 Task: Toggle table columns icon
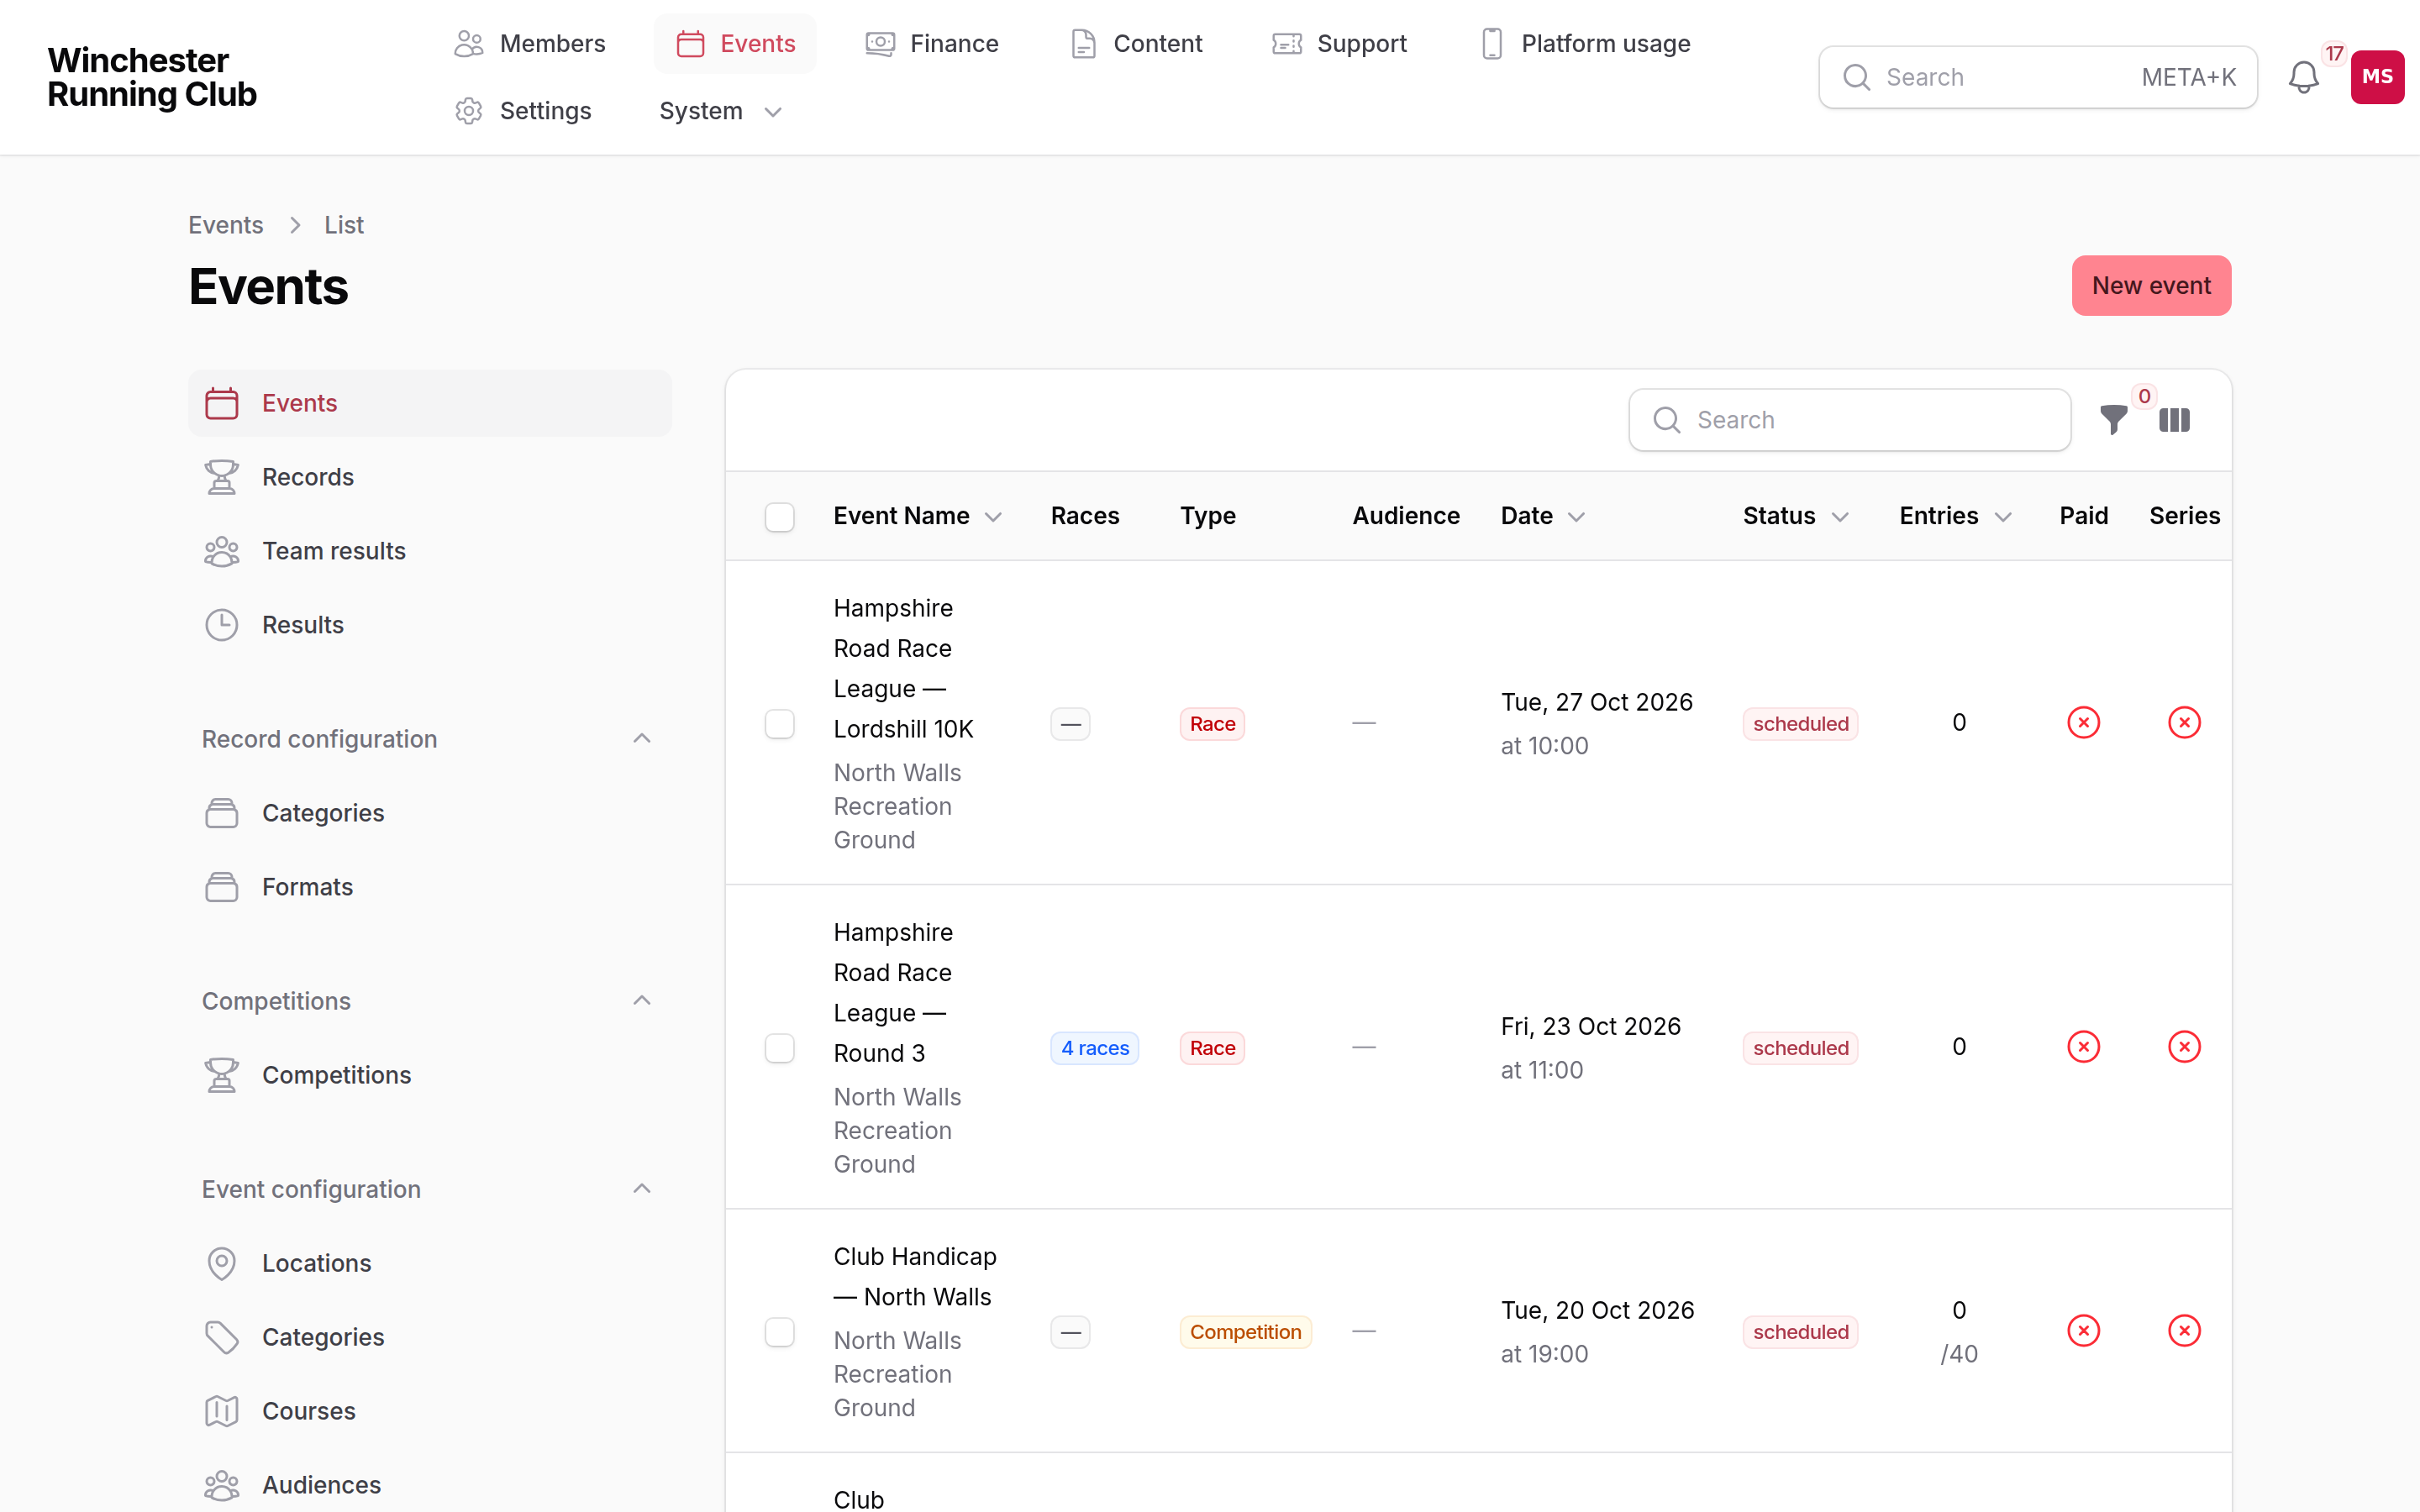tap(2174, 420)
